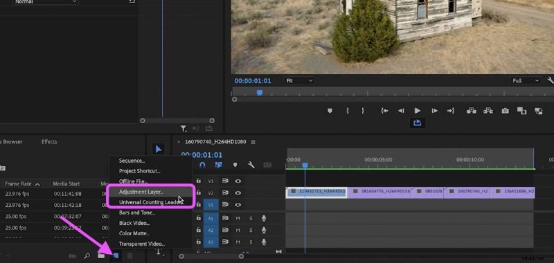Click the Lift button

pos(472,111)
